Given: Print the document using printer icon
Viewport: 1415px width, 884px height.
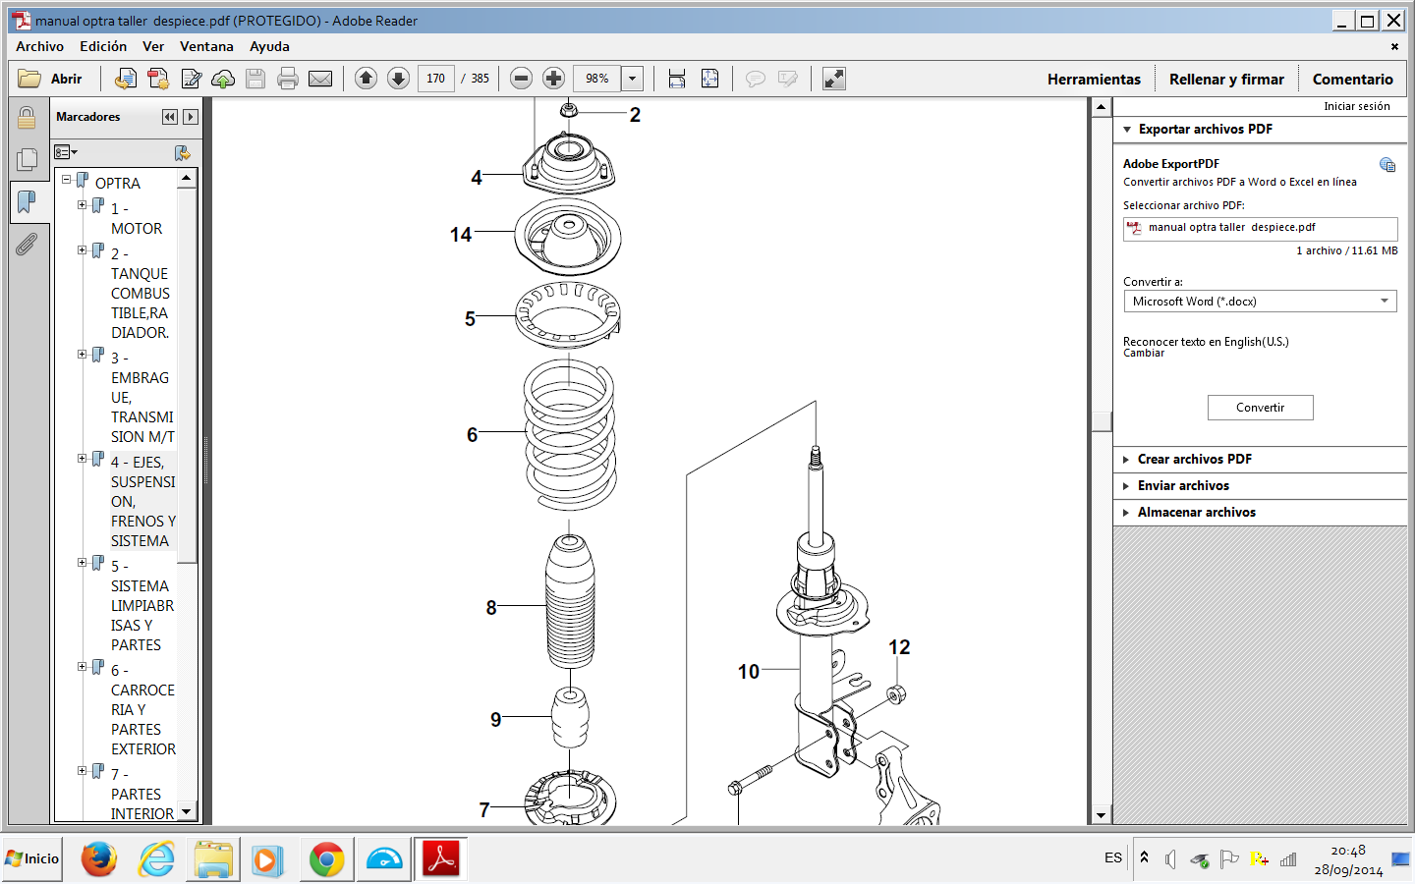Looking at the screenshot, I should pyautogui.click(x=288, y=79).
